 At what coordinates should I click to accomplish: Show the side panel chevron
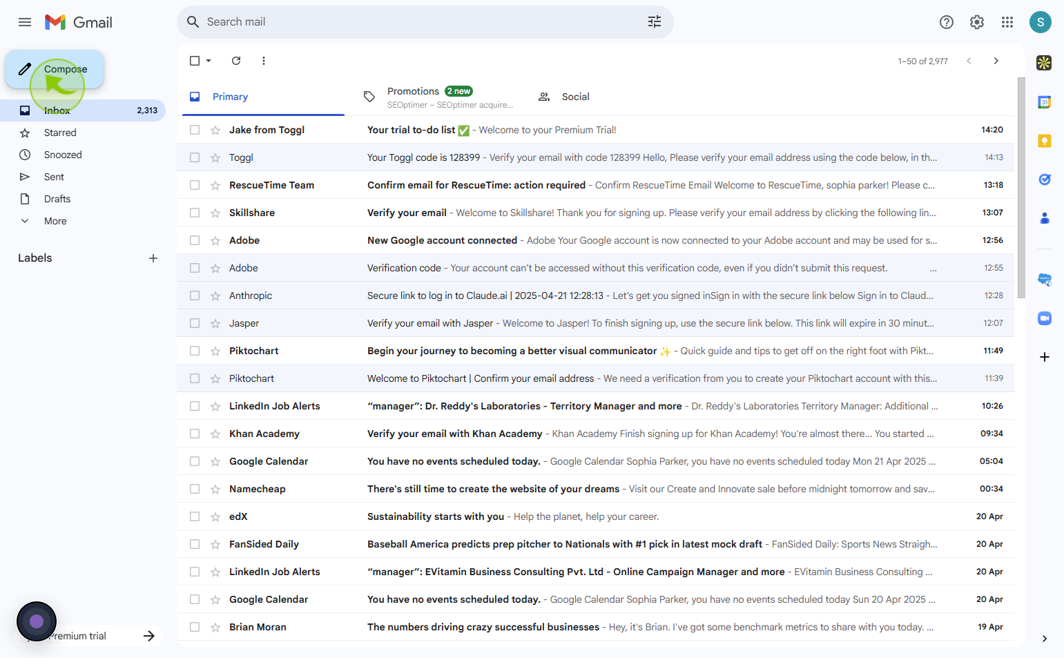[x=1045, y=639]
